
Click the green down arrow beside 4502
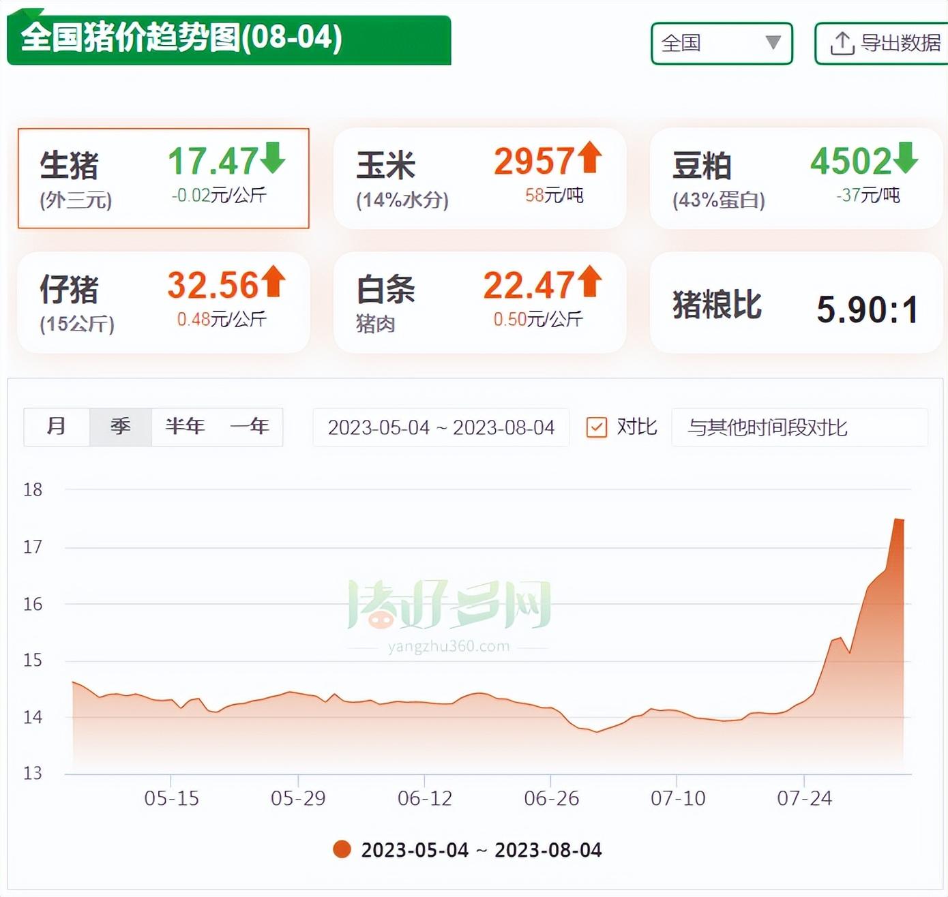[x=906, y=157]
